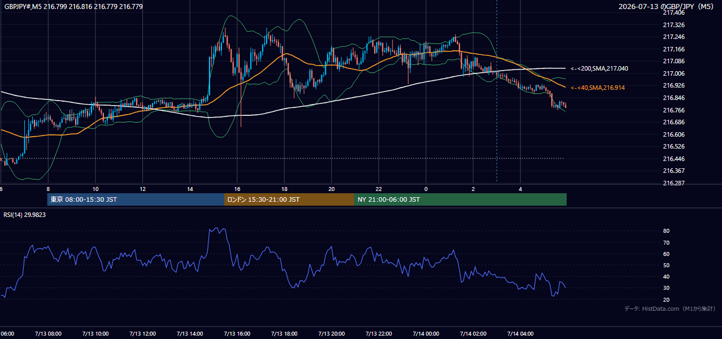Click time label 7/13 10:00
The width and height of the screenshot is (722, 339).
[95, 333]
